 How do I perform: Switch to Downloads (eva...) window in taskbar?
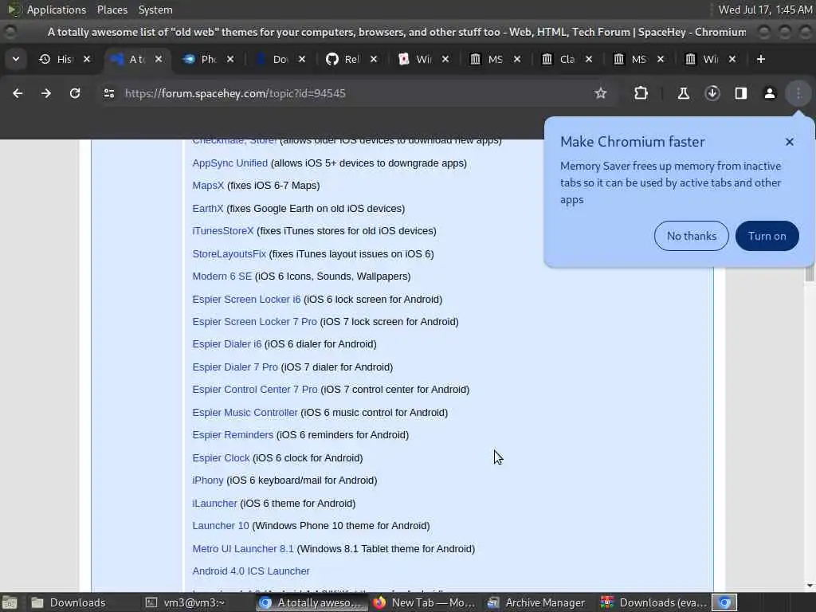tap(653, 602)
